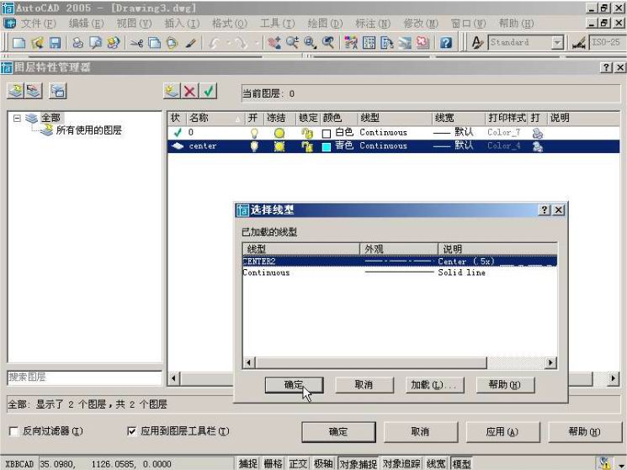Click the 加载(L)... button

coord(434,385)
